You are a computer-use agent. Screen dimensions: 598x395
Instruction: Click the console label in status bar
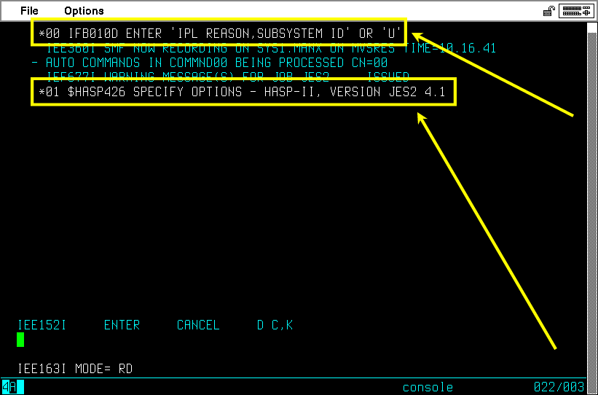(428, 388)
